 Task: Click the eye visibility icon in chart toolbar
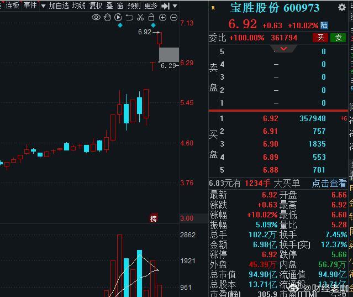(x=96, y=17)
